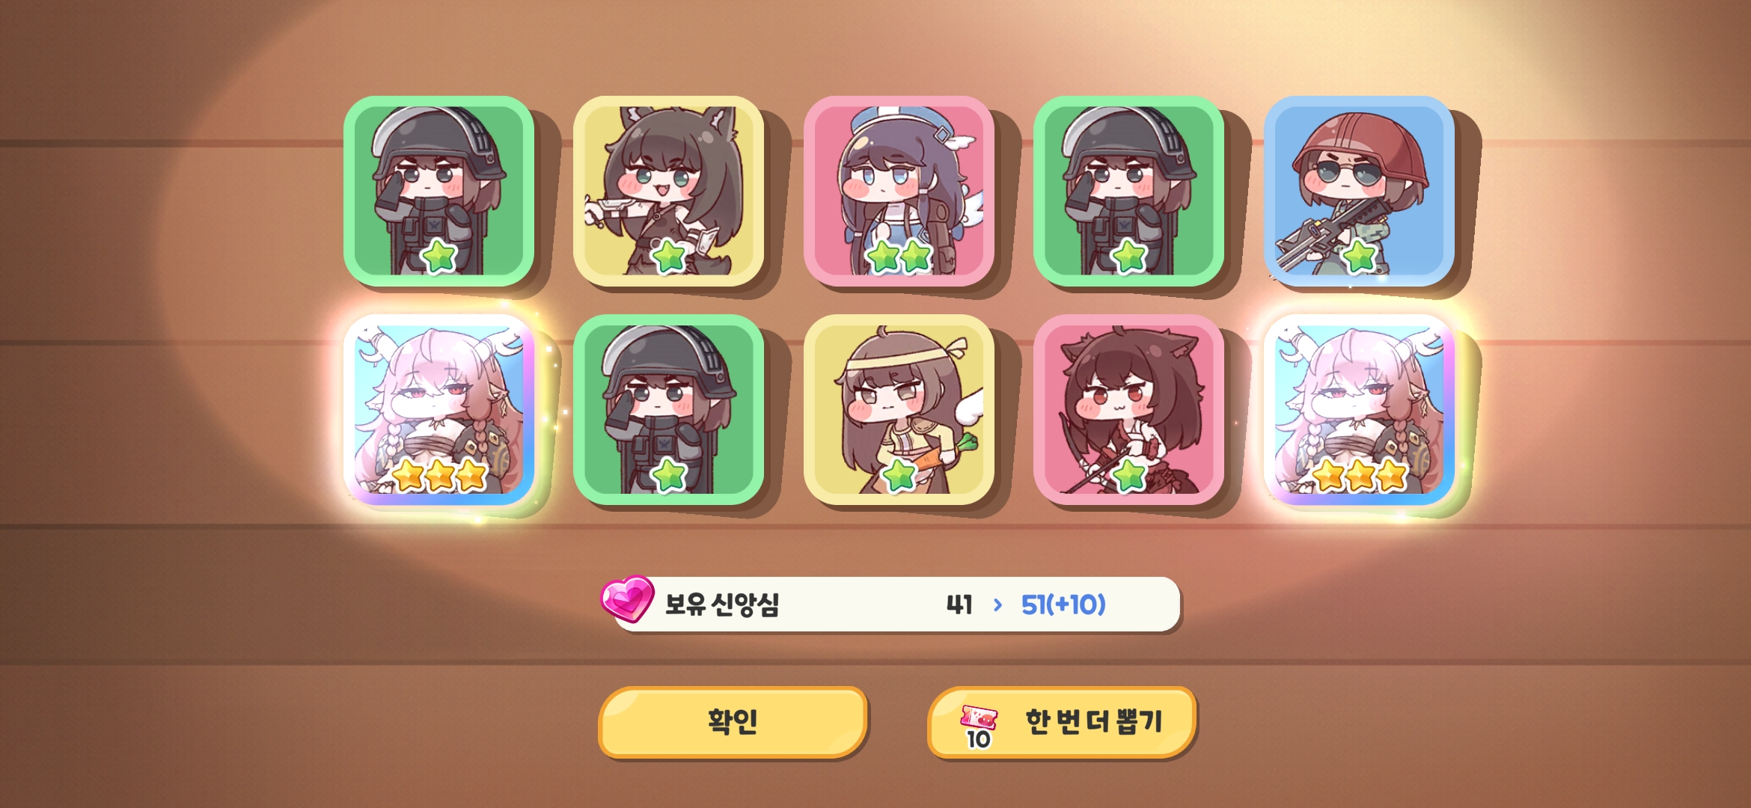Image resolution: width=1751 pixels, height=808 pixels.
Task: Tap the blue 51(+10) value
Action: [1063, 605]
